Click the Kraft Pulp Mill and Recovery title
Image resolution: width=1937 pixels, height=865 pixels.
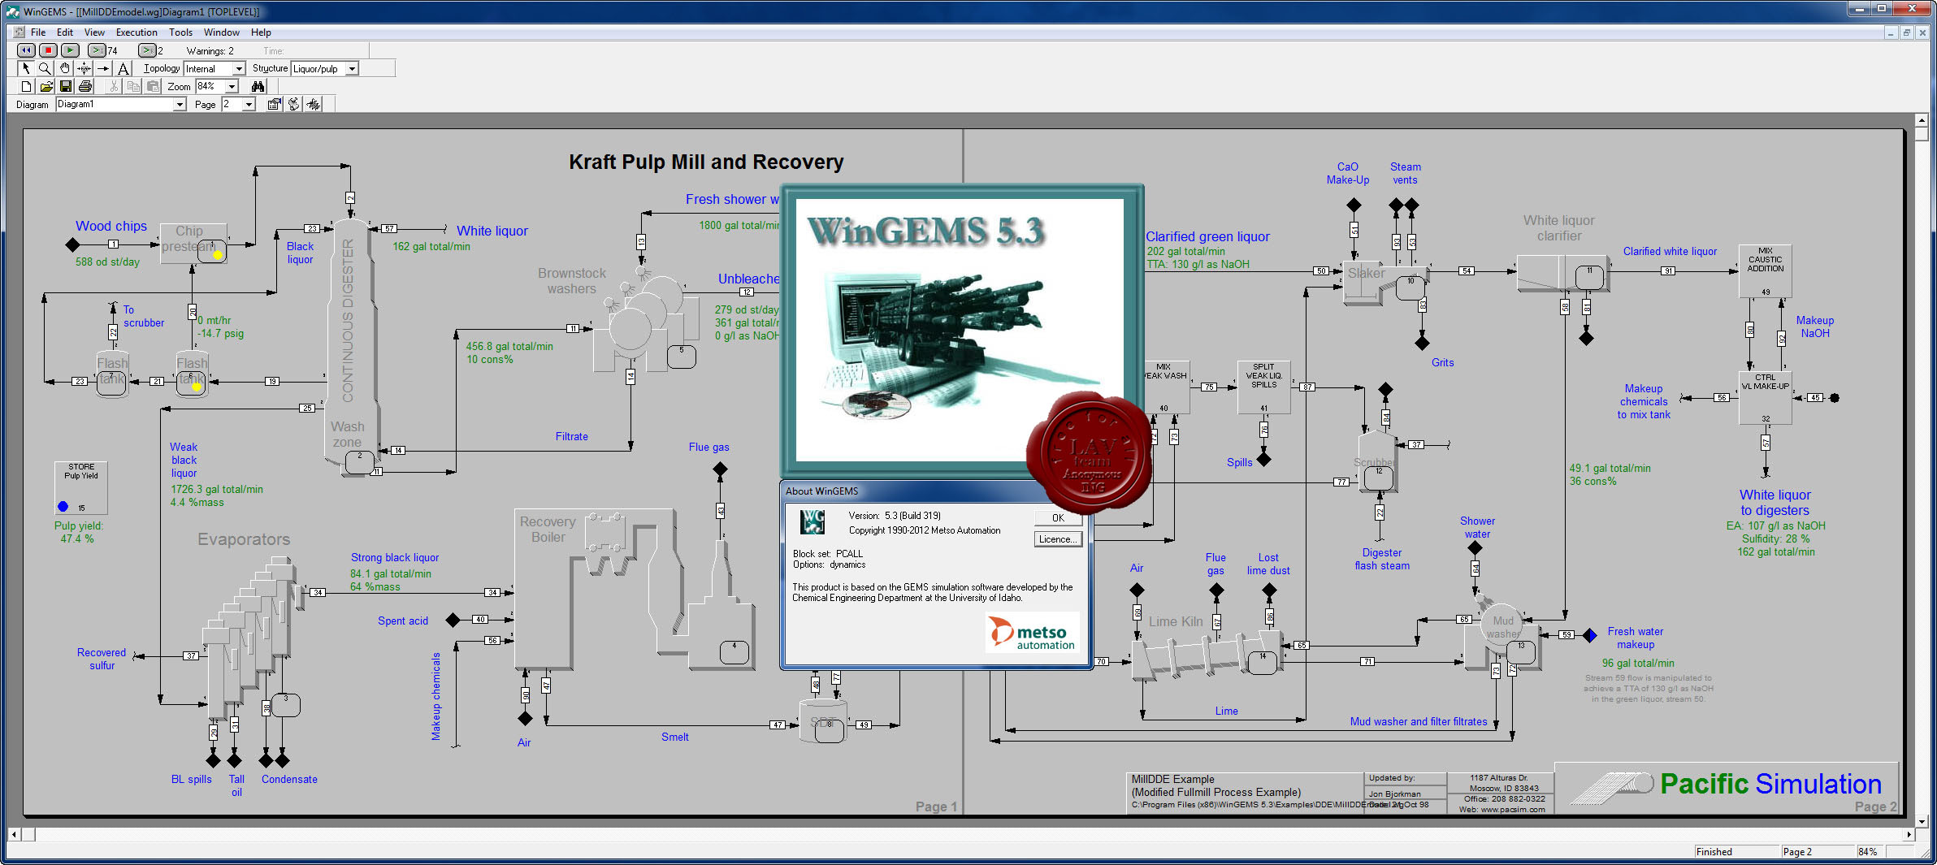pyautogui.click(x=706, y=162)
